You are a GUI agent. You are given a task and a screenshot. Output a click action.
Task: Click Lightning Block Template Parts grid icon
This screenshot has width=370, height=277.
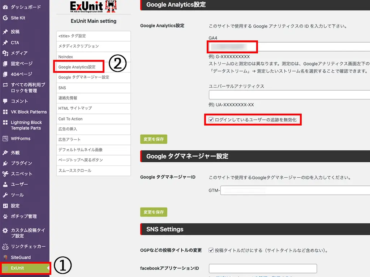pos(5,123)
